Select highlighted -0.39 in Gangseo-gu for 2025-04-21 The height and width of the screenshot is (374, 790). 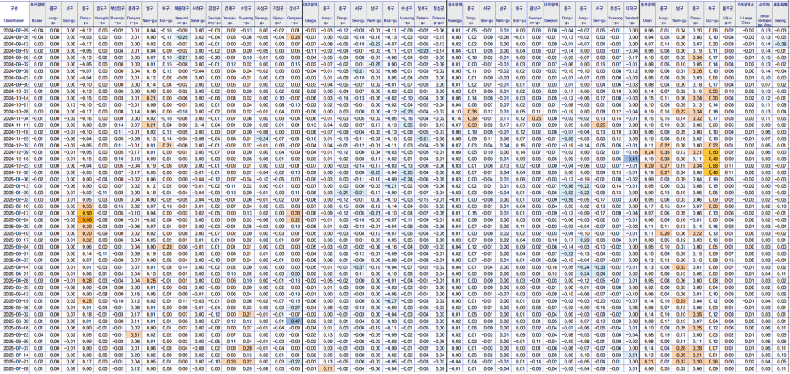[x=294, y=274]
